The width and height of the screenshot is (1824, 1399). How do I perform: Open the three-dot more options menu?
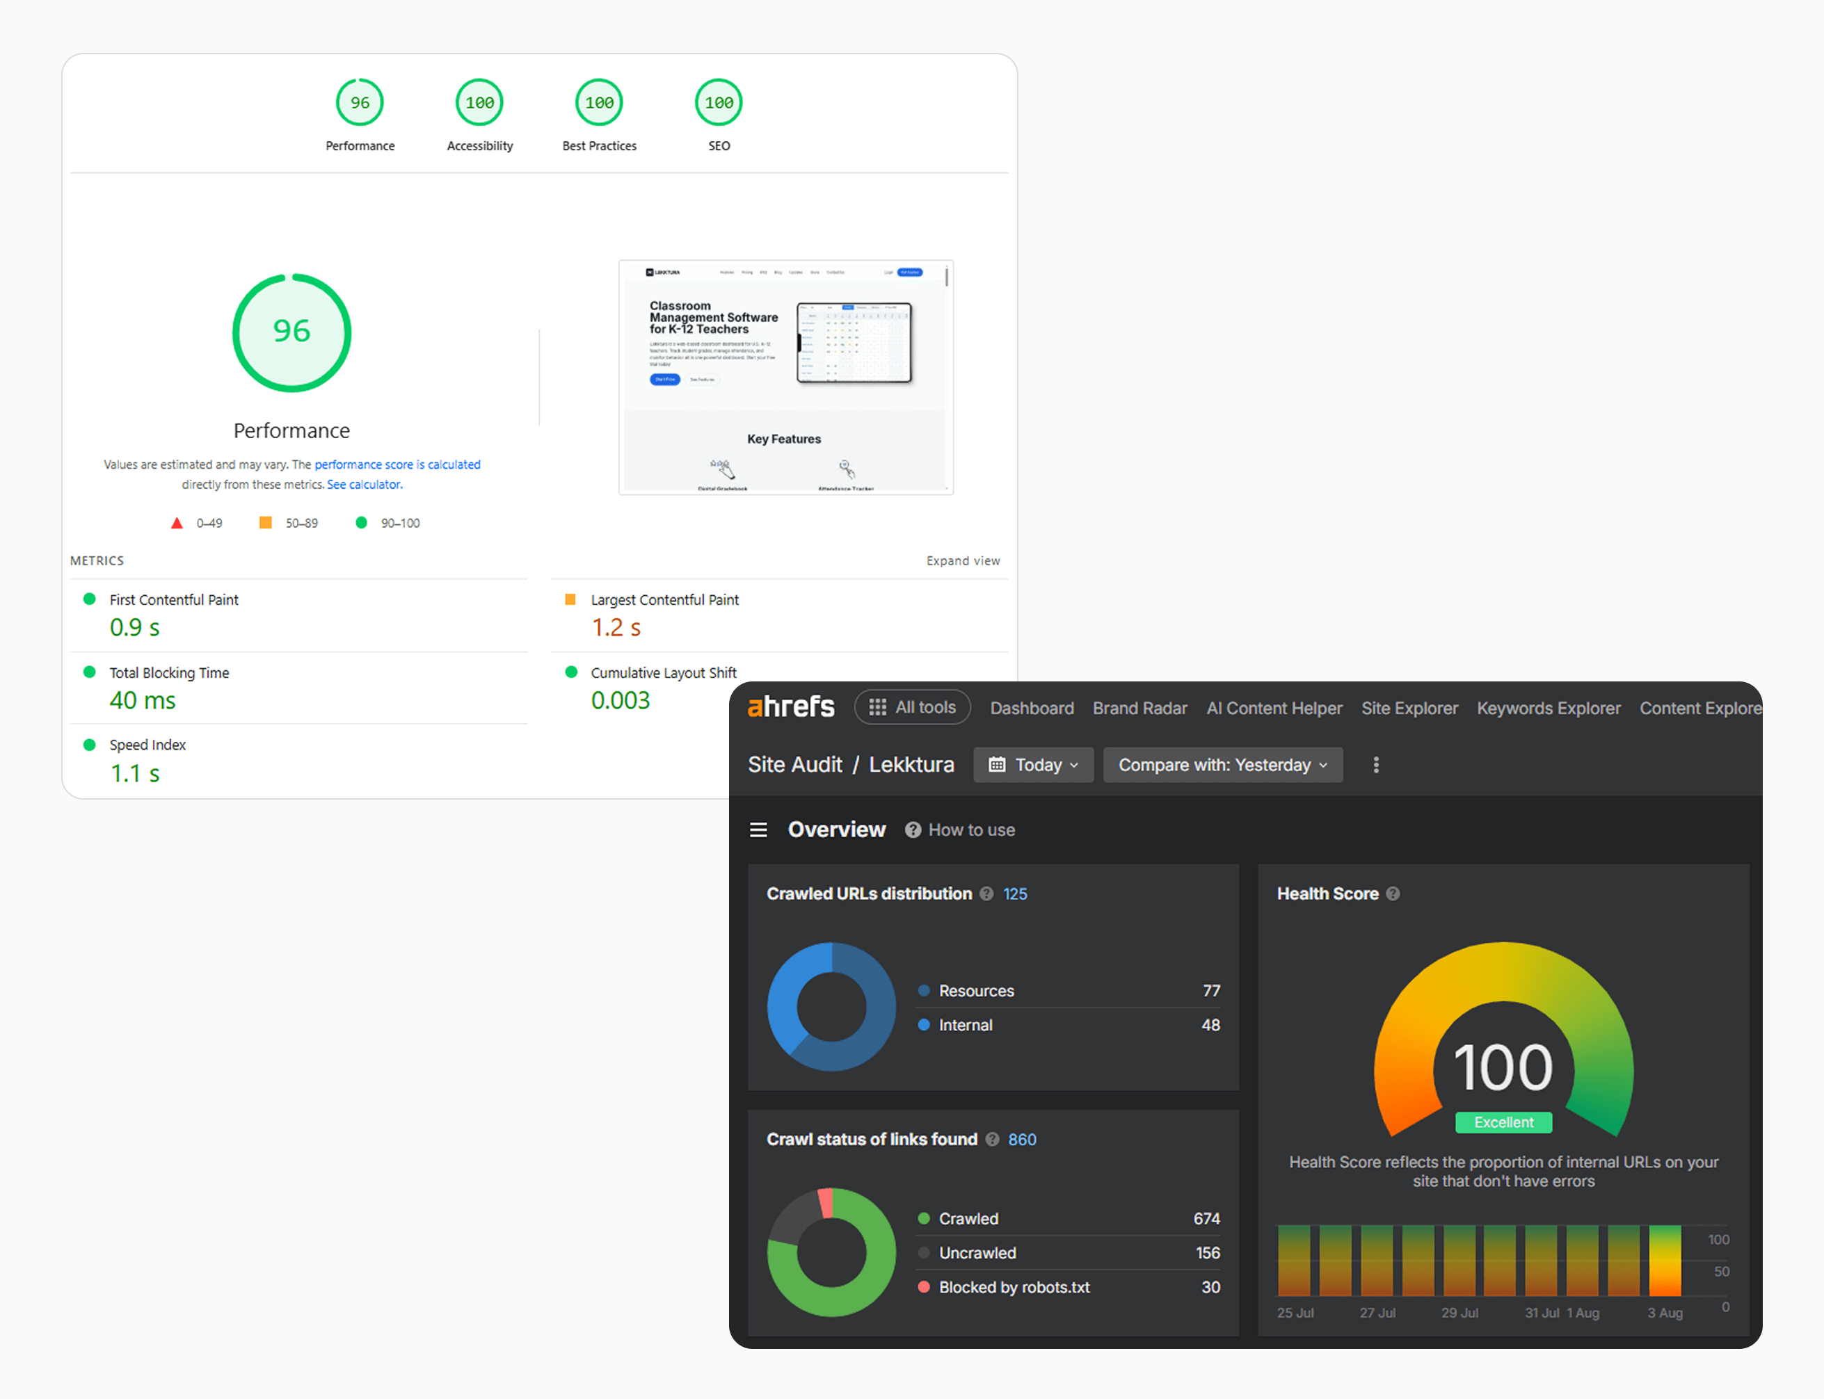coord(1376,764)
